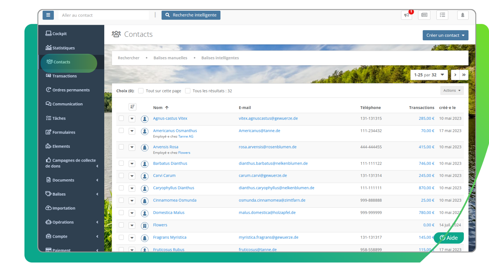Go to the next page of contacts
This screenshot has height=275, width=489.
tap(455, 75)
